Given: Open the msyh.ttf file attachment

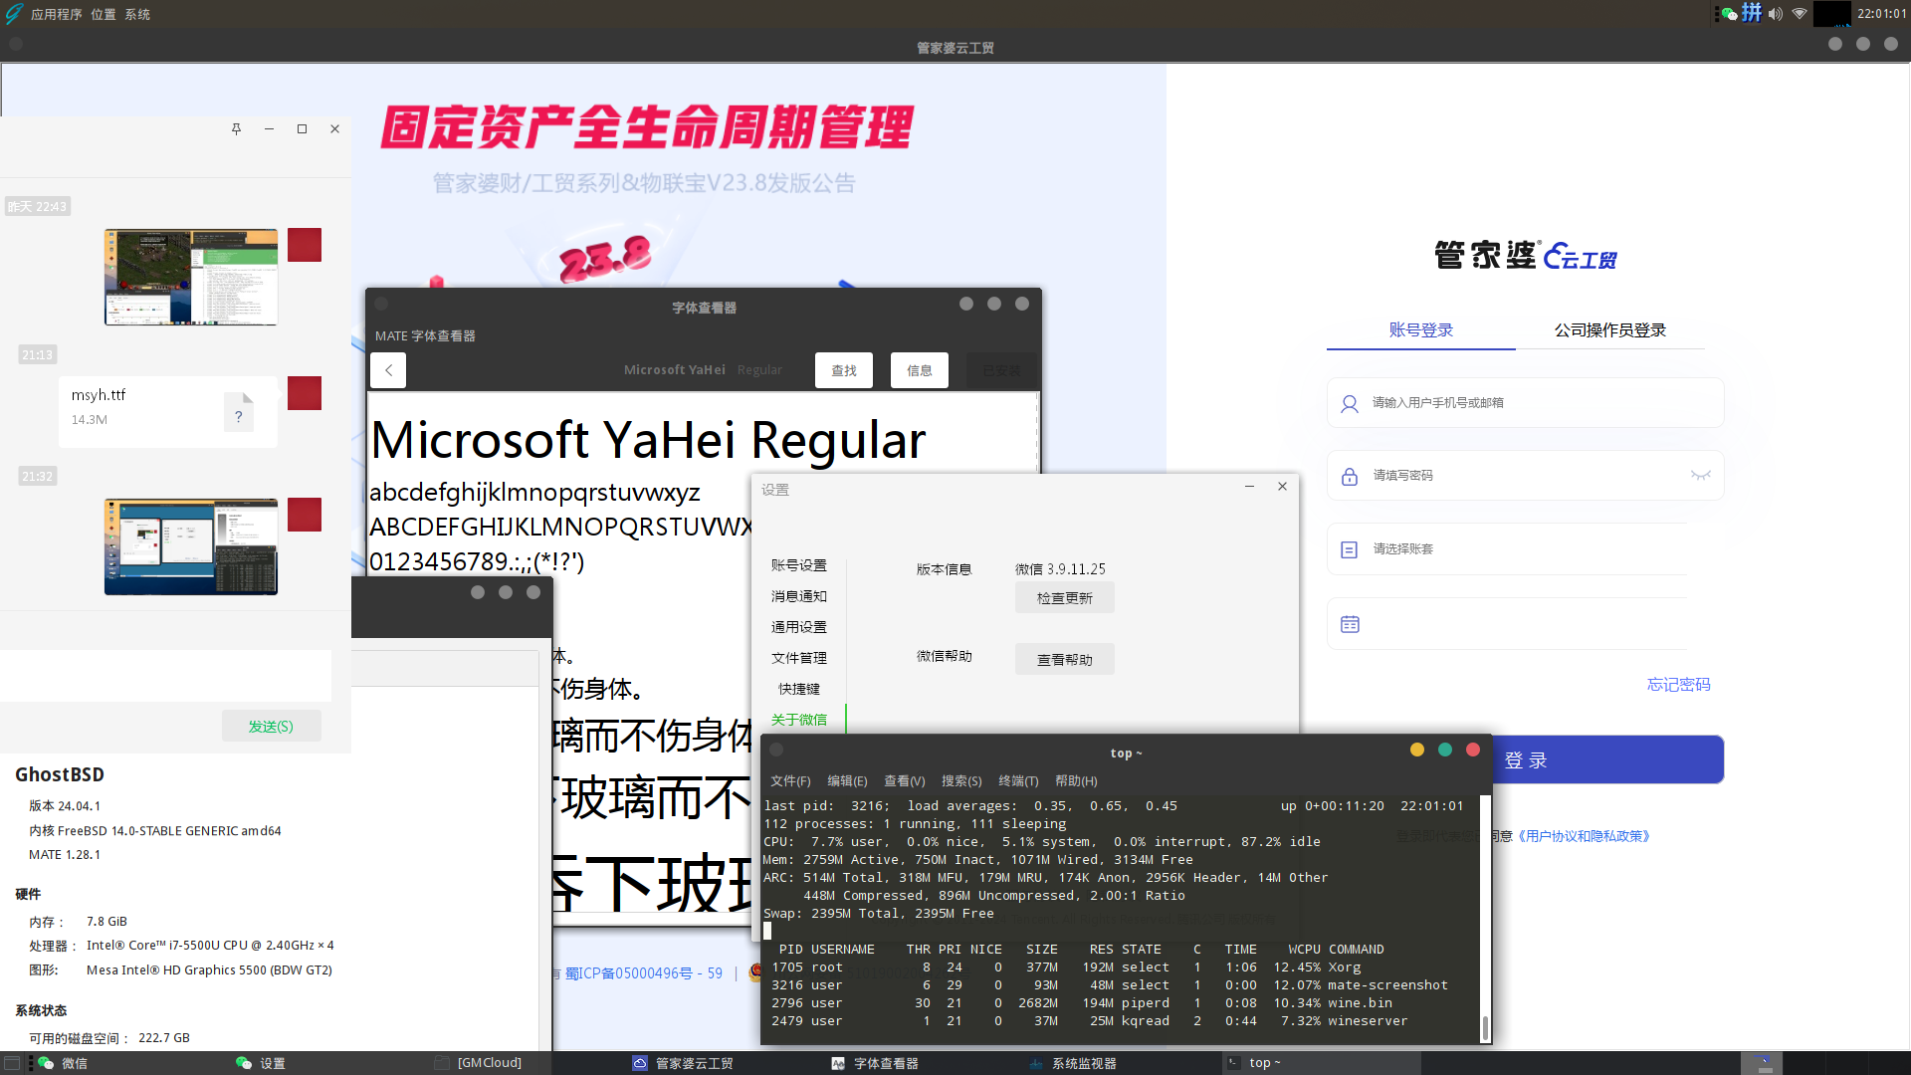Looking at the screenshot, I should pyautogui.click(x=167, y=411).
